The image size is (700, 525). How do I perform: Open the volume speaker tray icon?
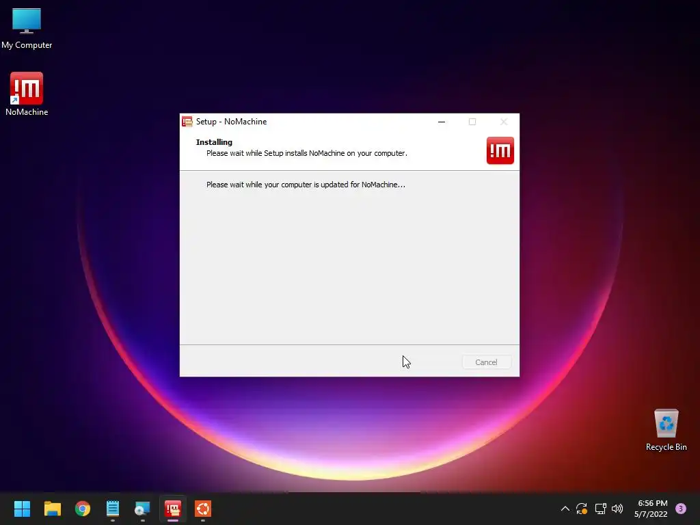pos(617,509)
